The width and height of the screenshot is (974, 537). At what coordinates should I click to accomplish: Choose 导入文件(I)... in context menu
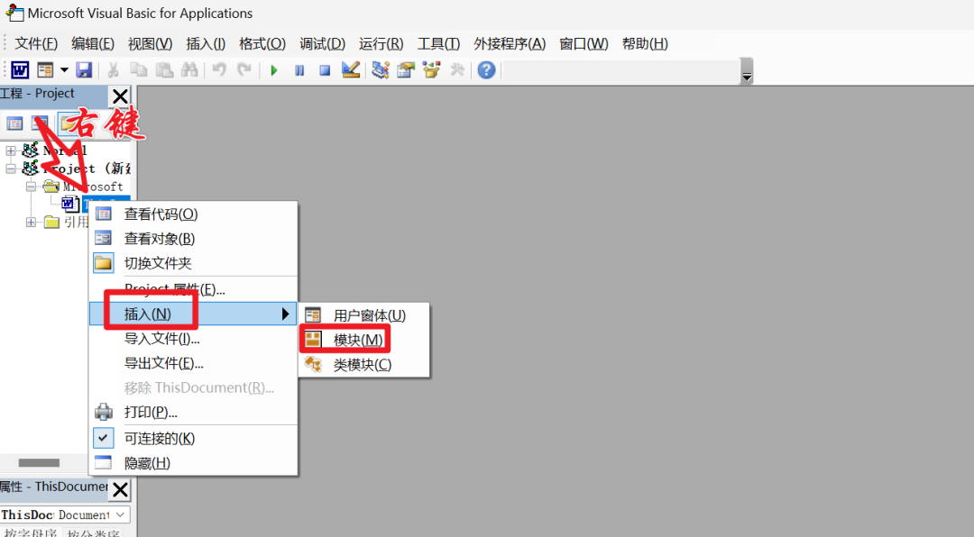193,339
